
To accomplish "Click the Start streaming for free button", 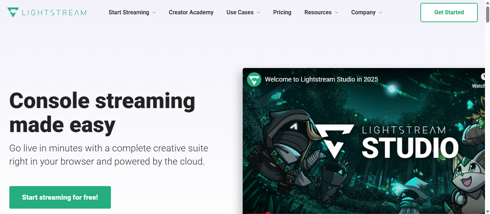I will click(x=60, y=197).
